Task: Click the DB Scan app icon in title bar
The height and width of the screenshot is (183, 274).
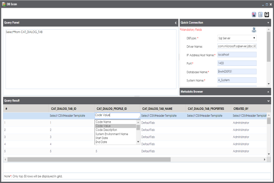Action: pos(4,3)
